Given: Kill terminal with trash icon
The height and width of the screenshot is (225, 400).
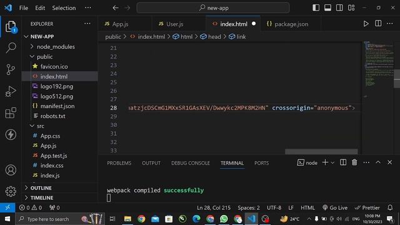Looking at the screenshot, I should click(x=354, y=162).
